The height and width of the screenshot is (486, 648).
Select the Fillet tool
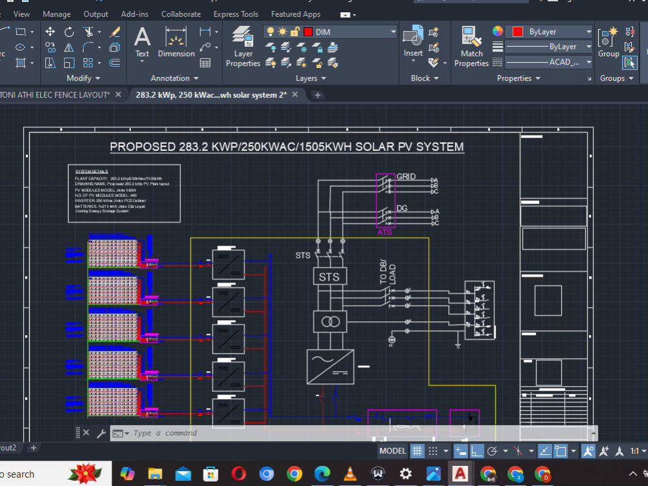pos(87,47)
